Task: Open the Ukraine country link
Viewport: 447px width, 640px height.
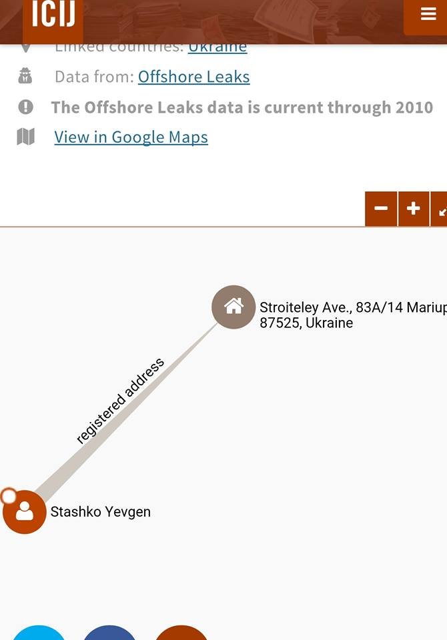Action: tap(217, 48)
